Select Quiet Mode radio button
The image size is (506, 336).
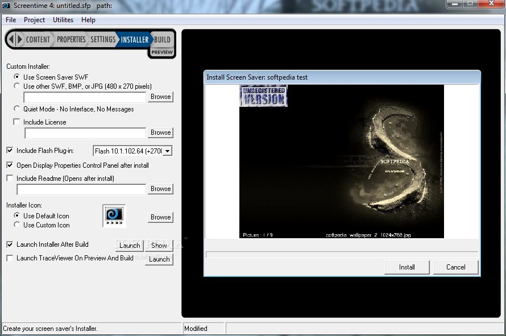[x=17, y=109]
